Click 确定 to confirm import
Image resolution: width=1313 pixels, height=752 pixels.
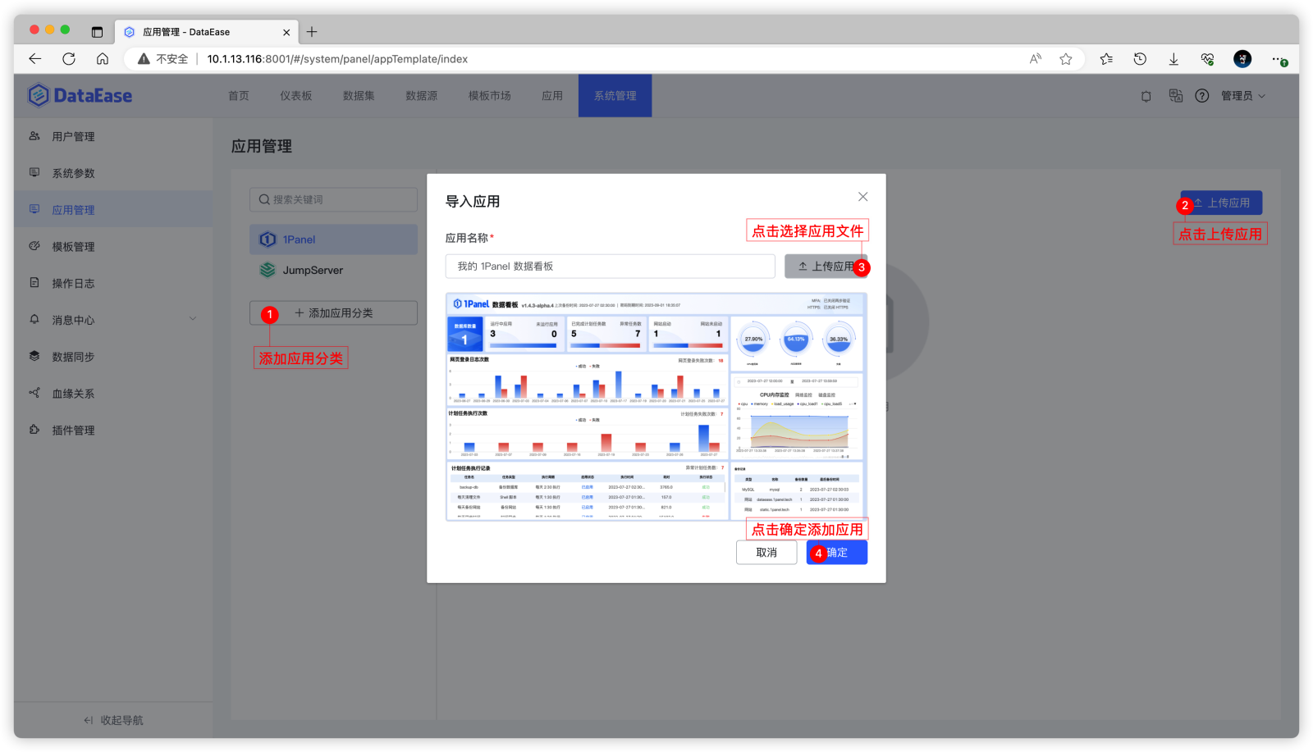[836, 553]
